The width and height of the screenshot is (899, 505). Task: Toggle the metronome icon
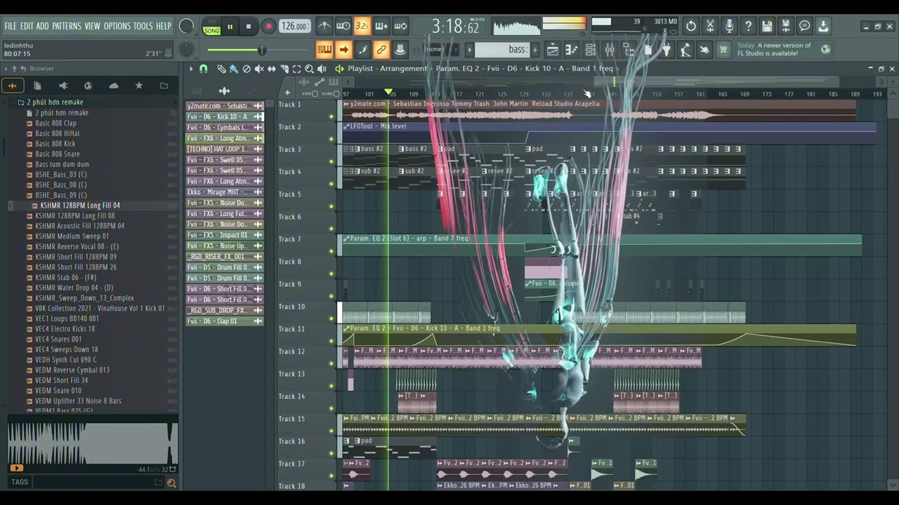coord(324,27)
